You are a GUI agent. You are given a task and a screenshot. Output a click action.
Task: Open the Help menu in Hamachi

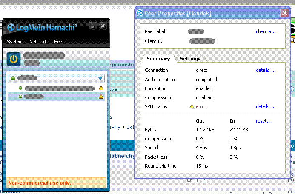[x=58, y=42]
